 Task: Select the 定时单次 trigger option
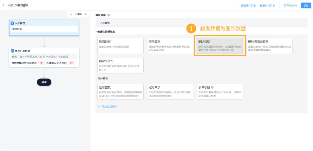tap(170, 91)
